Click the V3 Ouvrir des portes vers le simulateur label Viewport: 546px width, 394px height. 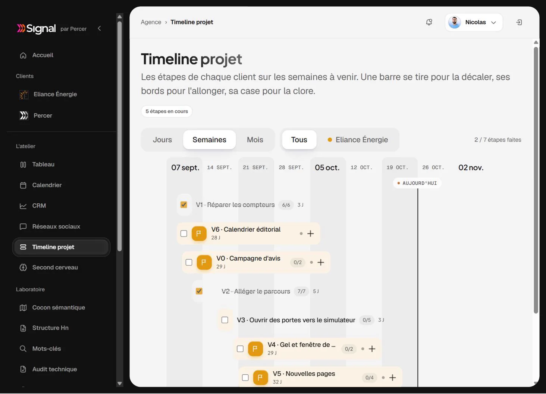[296, 320]
